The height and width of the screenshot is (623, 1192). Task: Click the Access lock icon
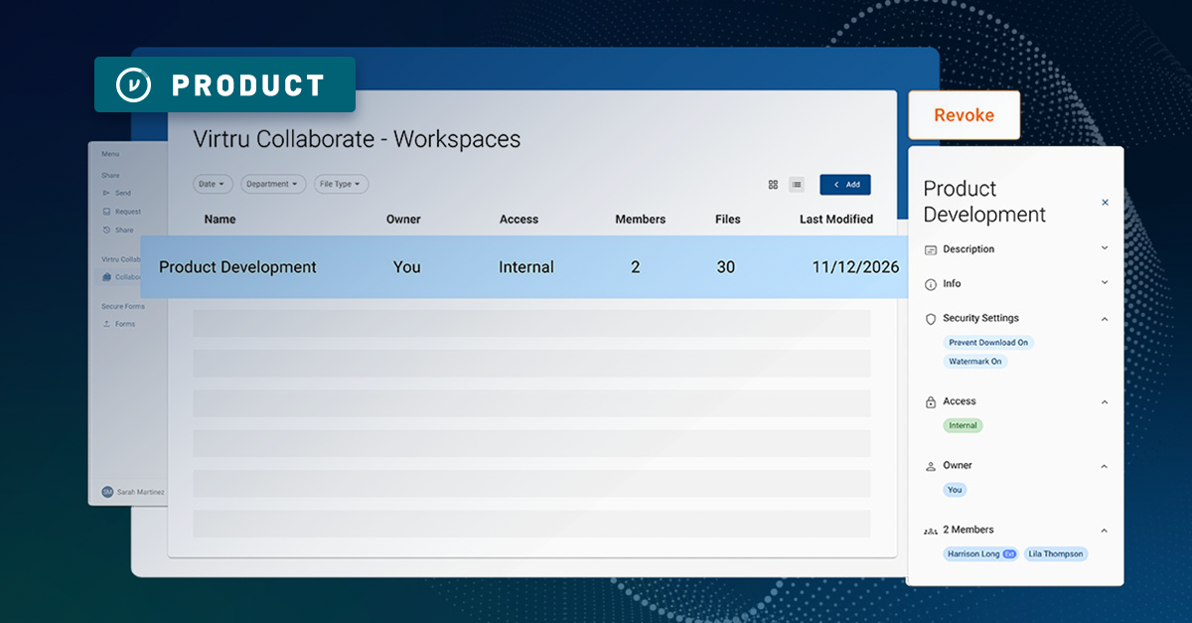click(x=931, y=402)
